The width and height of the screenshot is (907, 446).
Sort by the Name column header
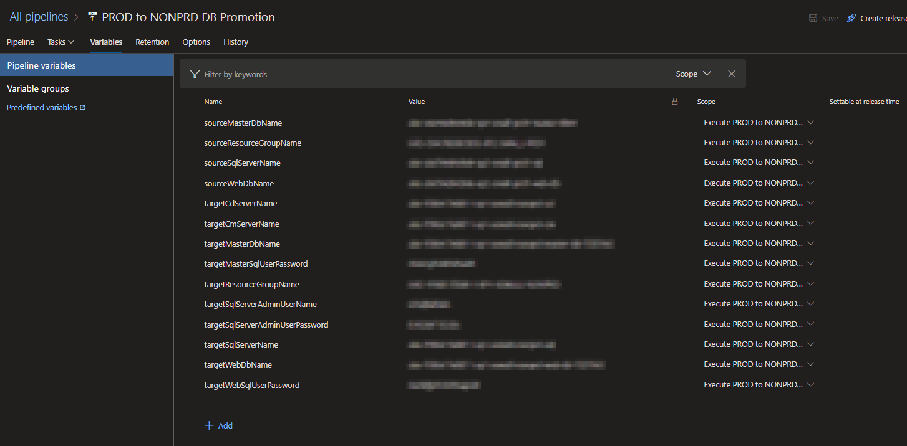pos(213,101)
